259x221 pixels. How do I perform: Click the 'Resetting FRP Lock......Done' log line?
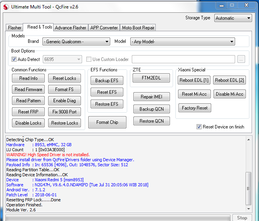tap(34, 200)
